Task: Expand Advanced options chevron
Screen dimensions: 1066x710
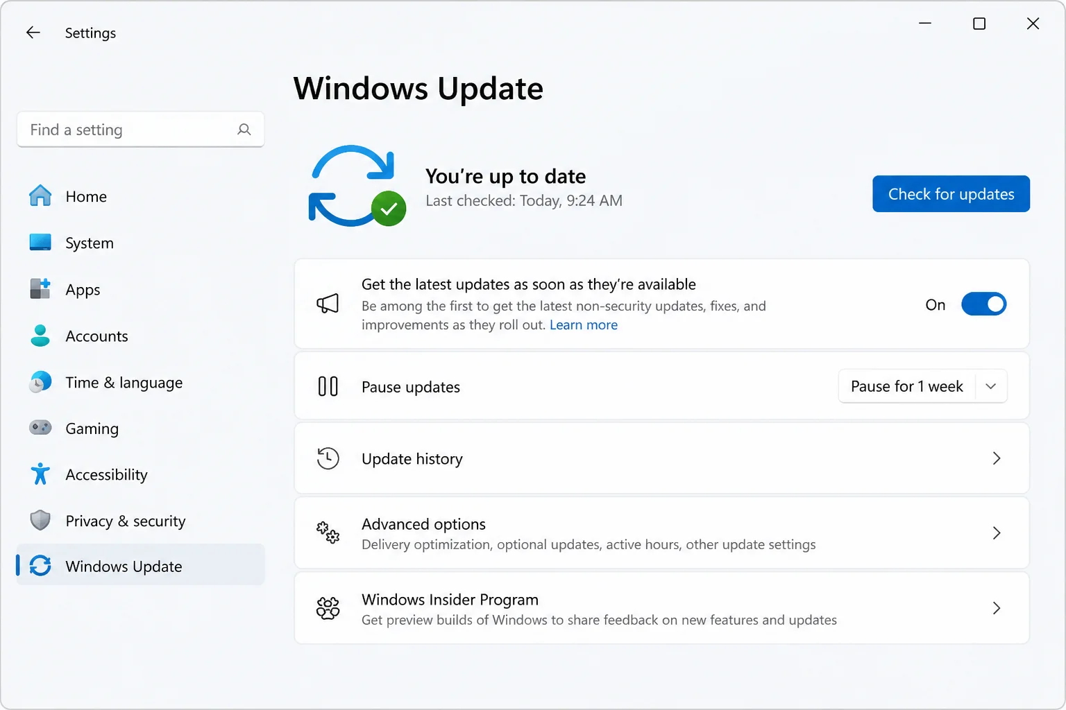Action: pos(997,532)
